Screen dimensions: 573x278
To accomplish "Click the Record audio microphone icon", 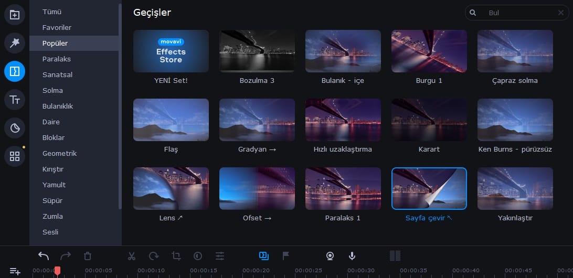I will 352,256.
